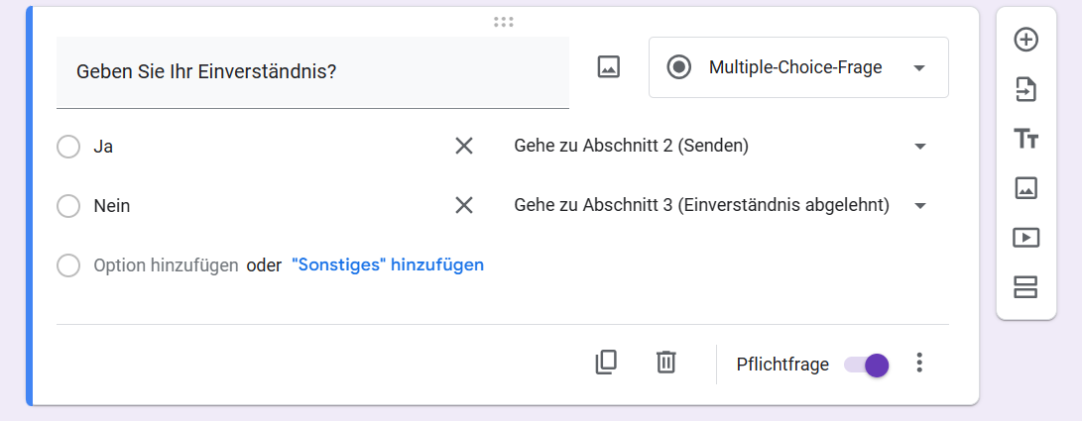Viewport: 1082px width, 421px height.
Task: Open more options three-dot menu
Action: pos(919,364)
